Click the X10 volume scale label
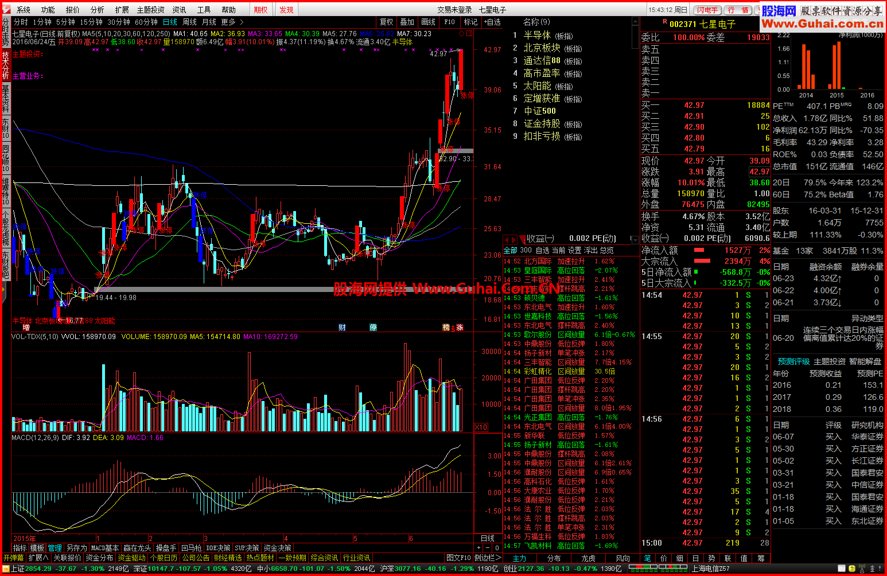Image resolution: width=887 pixels, height=576 pixels. pyautogui.click(x=481, y=427)
